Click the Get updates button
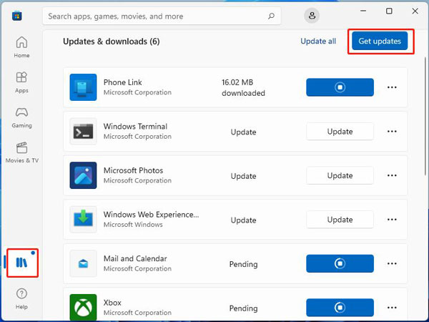Screen dimensions: 429x322 tap(380, 41)
